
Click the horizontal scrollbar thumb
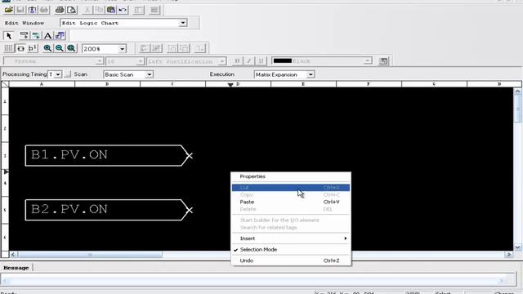pyautogui.click(x=90, y=255)
